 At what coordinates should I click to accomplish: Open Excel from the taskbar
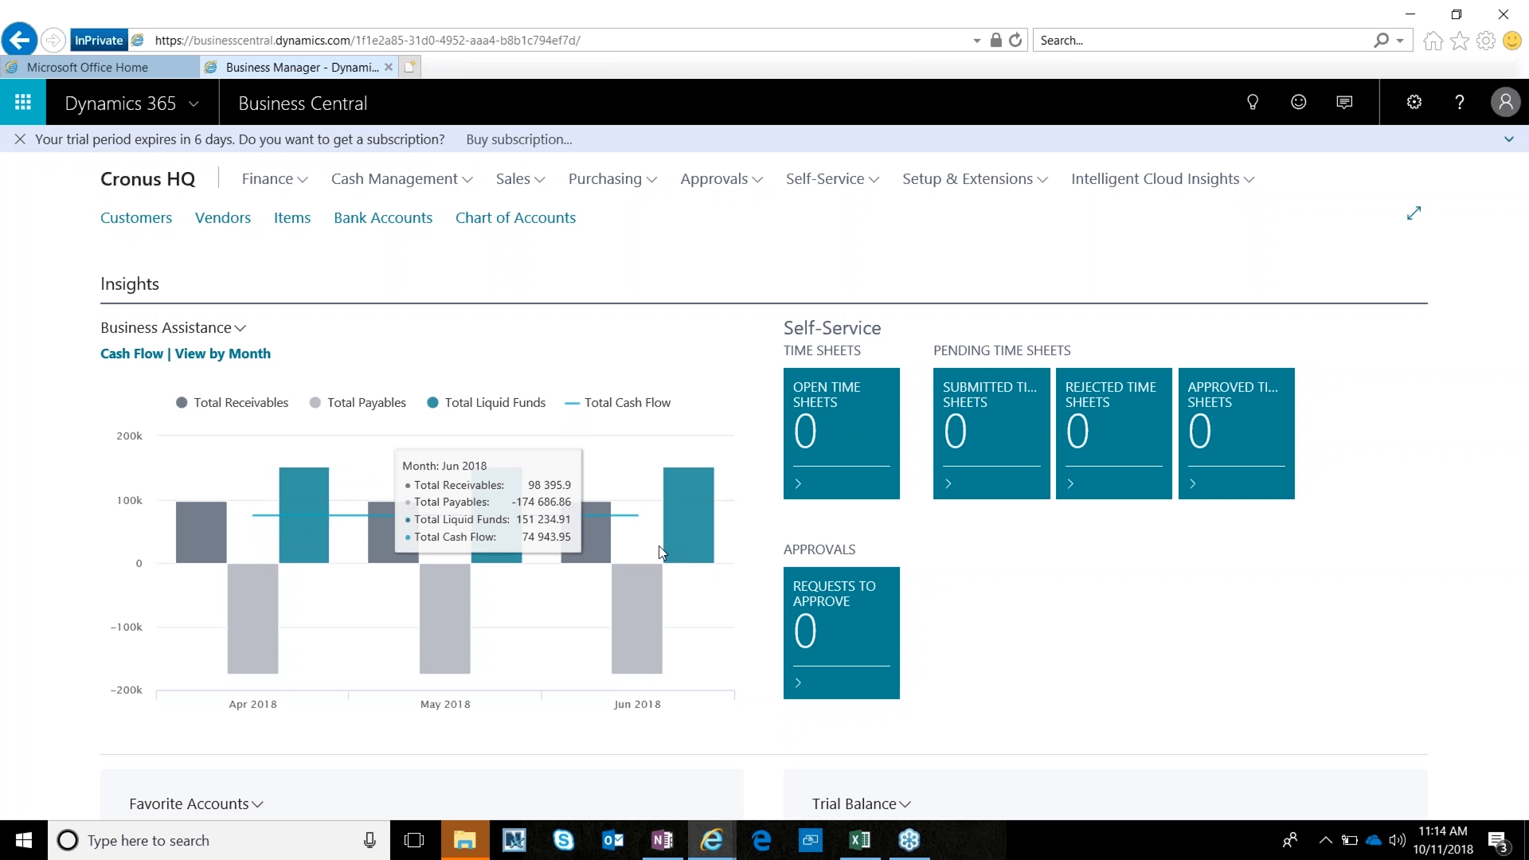[860, 840]
